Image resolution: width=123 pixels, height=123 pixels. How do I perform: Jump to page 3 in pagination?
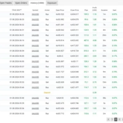[x=119, y=119]
